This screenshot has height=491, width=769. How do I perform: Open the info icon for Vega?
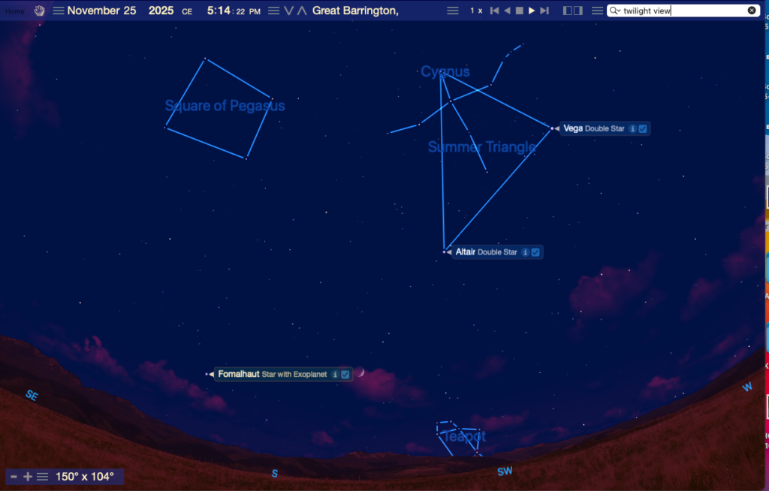click(632, 129)
